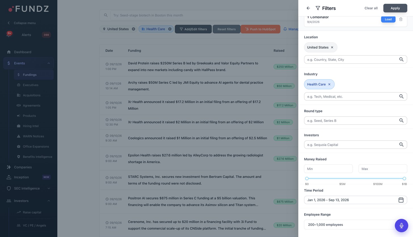Activate the microphone voice button

click(401, 225)
